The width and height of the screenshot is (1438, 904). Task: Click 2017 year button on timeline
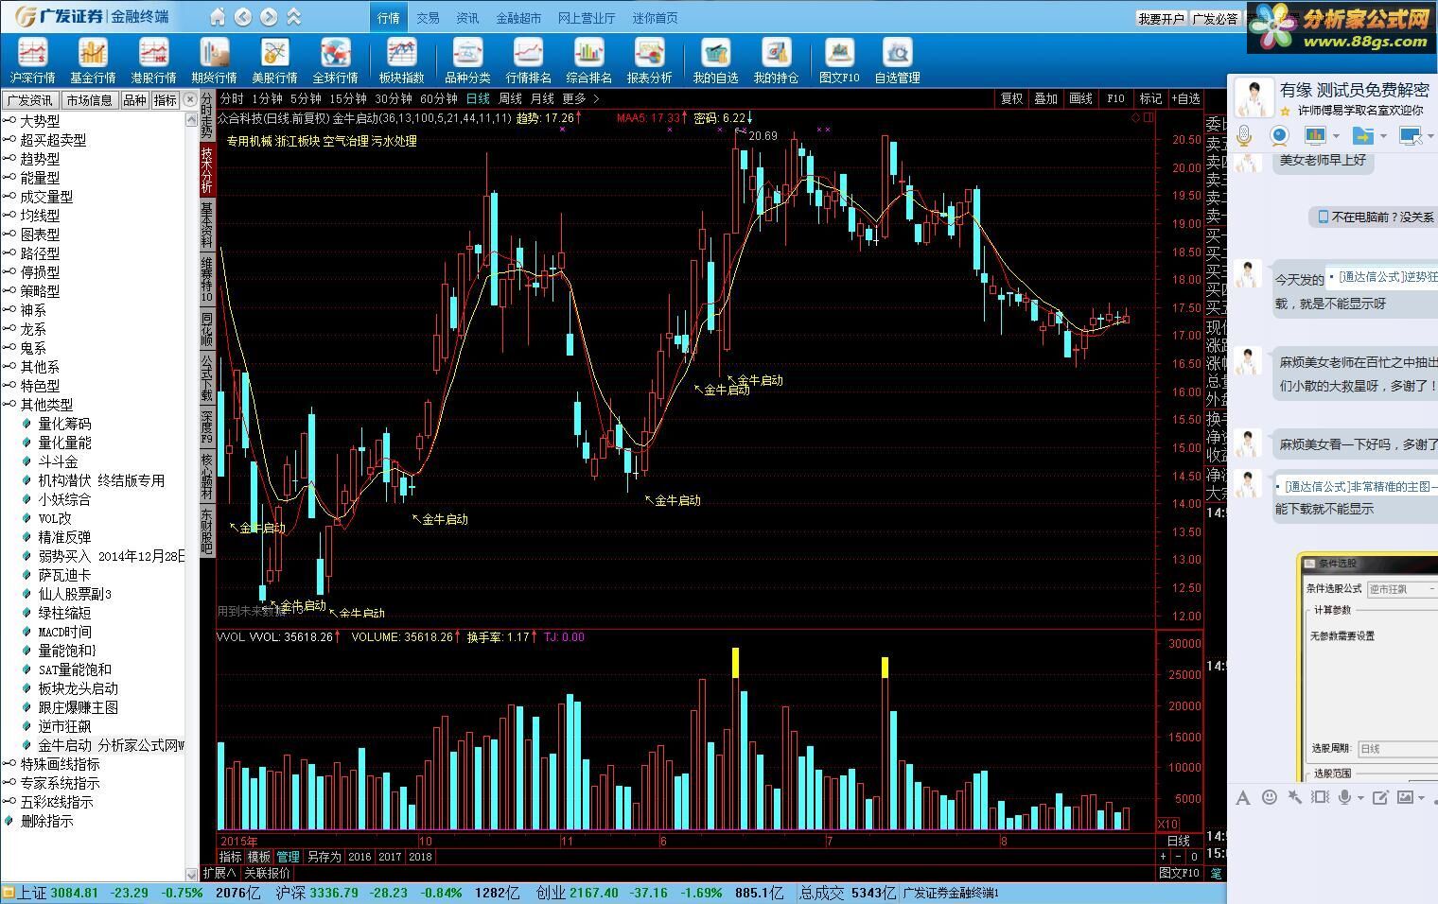pos(390,857)
